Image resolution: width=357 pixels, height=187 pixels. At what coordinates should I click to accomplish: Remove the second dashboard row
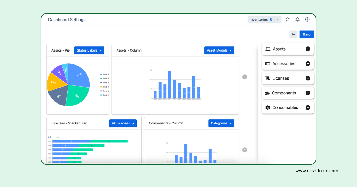[x=245, y=150]
